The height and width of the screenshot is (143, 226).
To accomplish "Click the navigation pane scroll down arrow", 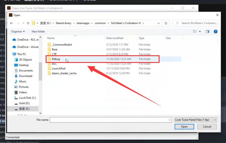I will (40, 113).
